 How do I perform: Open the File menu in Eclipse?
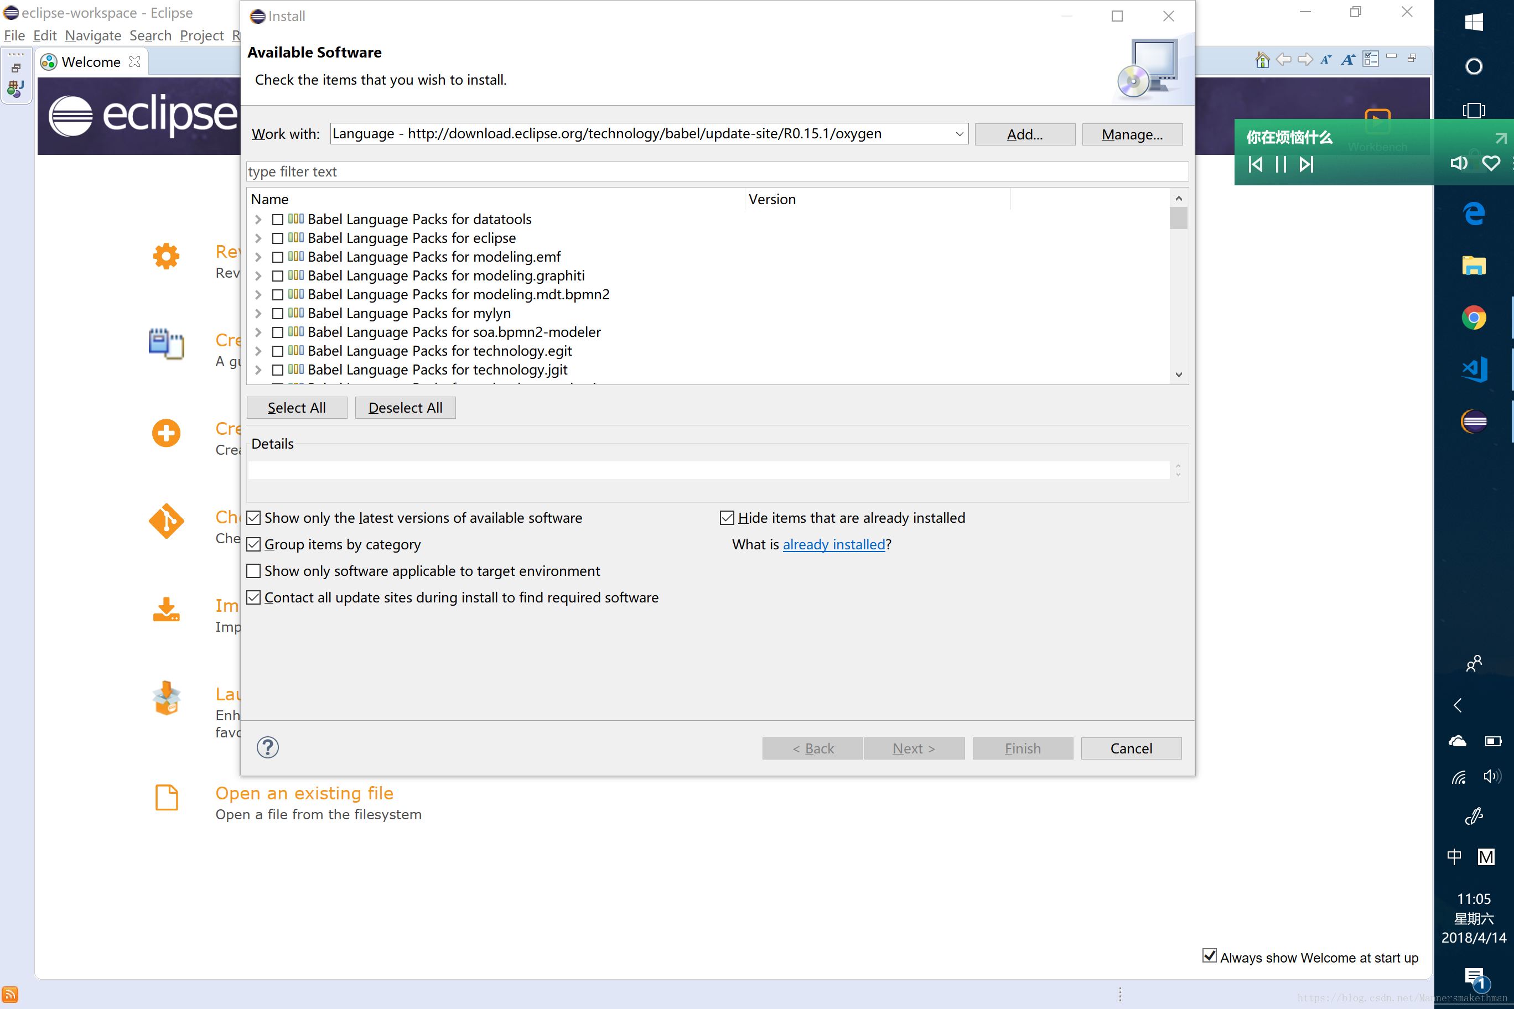(14, 35)
